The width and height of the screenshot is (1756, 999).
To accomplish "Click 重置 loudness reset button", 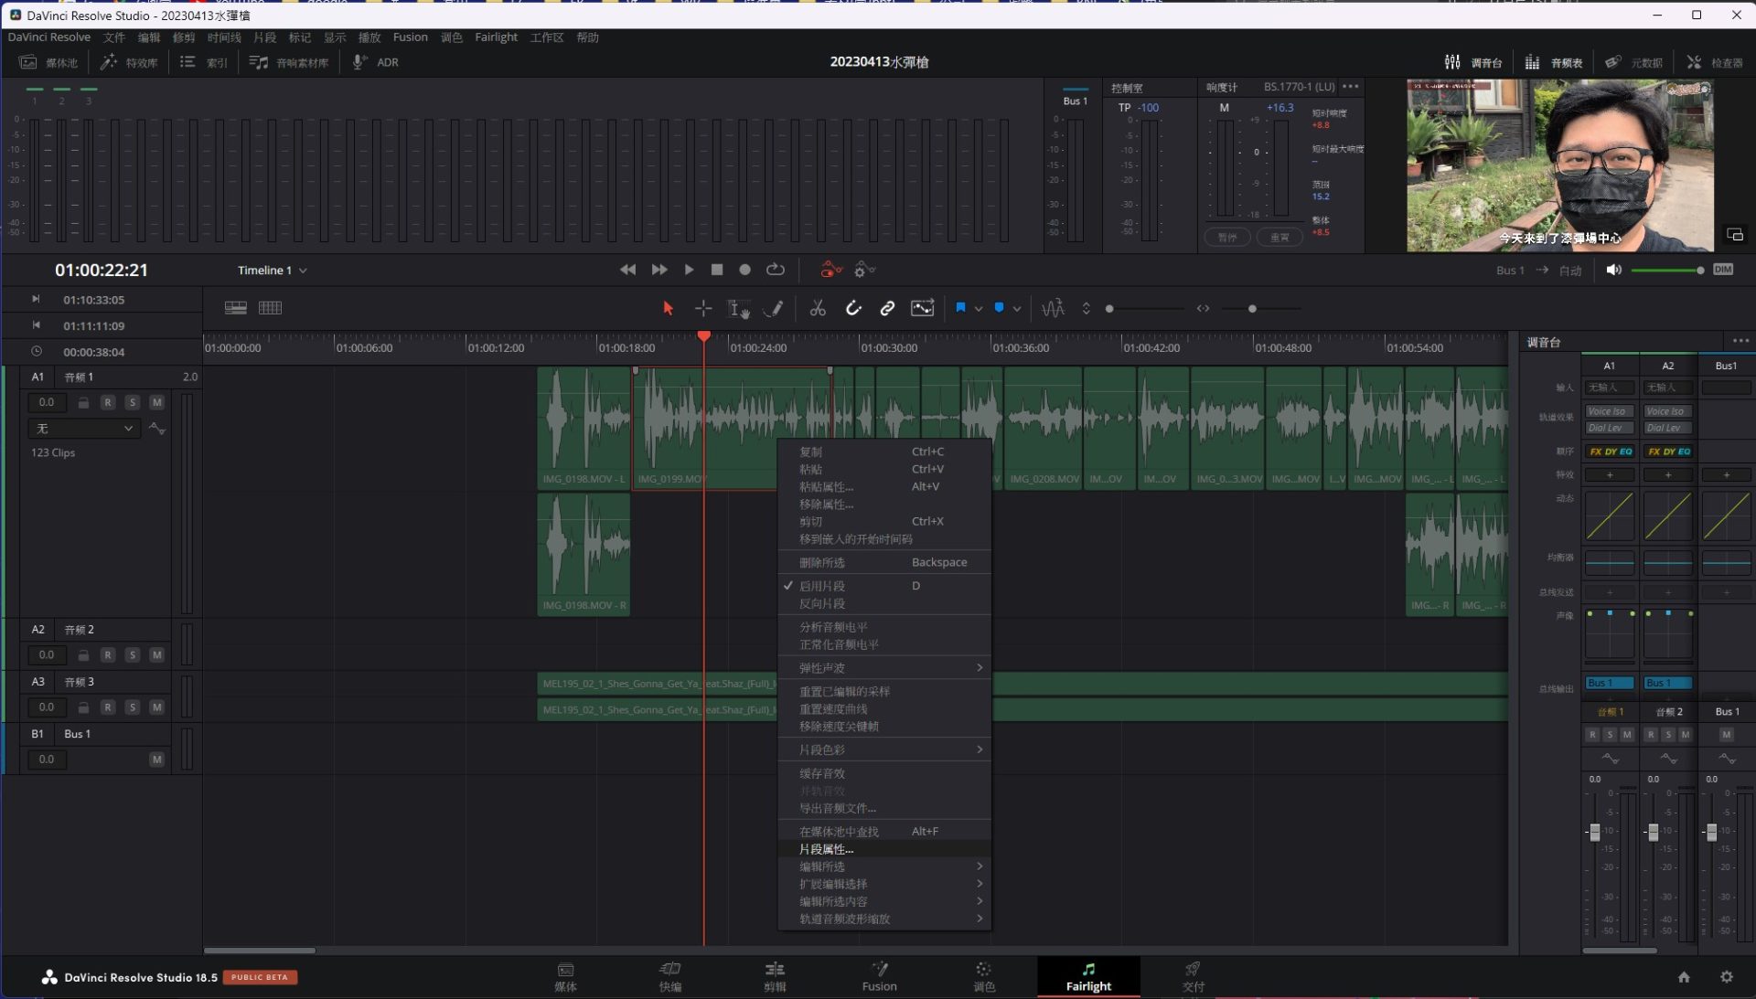I will [1280, 238].
